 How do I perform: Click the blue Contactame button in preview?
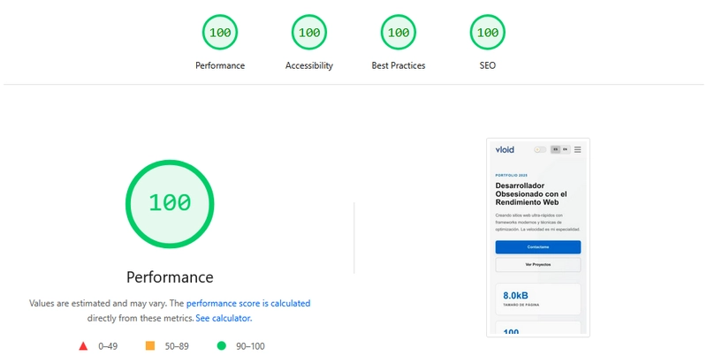coord(538,246)
